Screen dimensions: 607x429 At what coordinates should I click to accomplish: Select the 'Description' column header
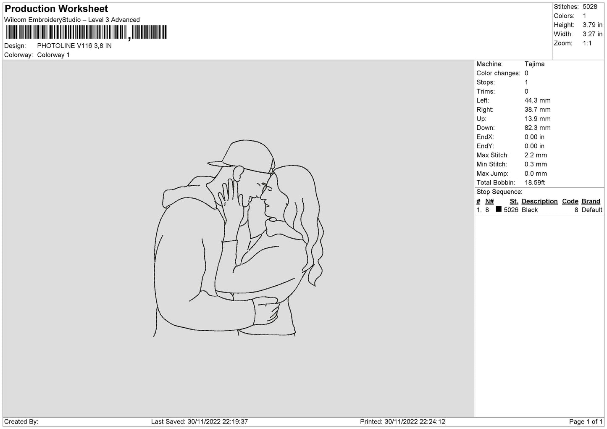tap(539, 201)
